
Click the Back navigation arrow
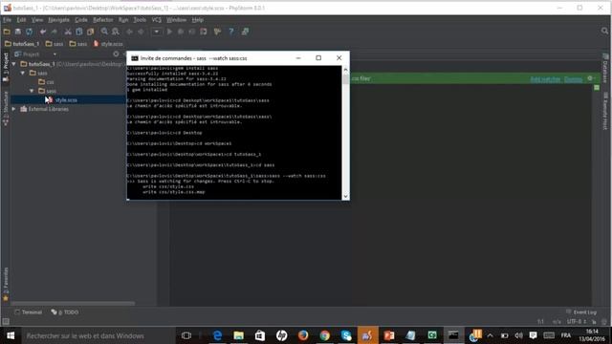[129, 32]
